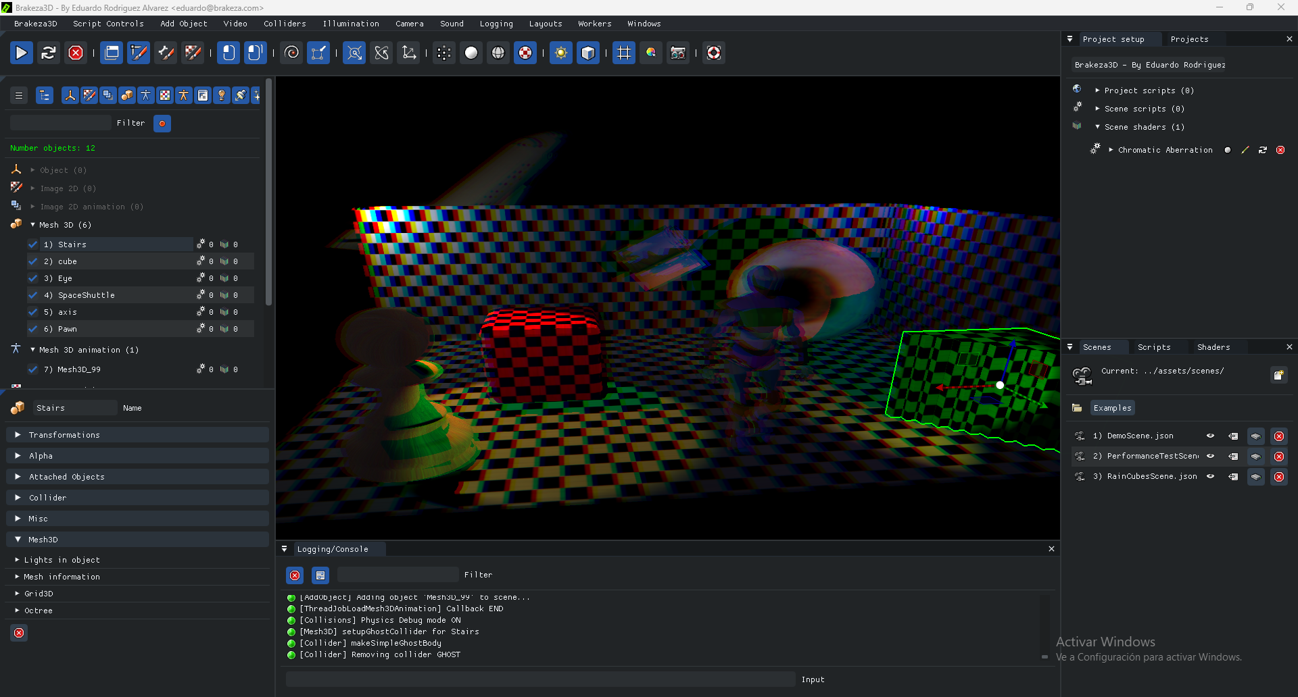The height and width of the screenshot is (697, 1298).
Task: Toggle the SpaceShuttle checkbox
Action: point(33,295)
